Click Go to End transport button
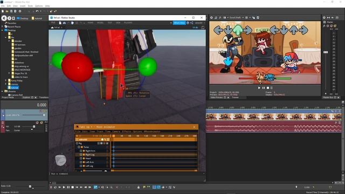 tap(81, 187)
